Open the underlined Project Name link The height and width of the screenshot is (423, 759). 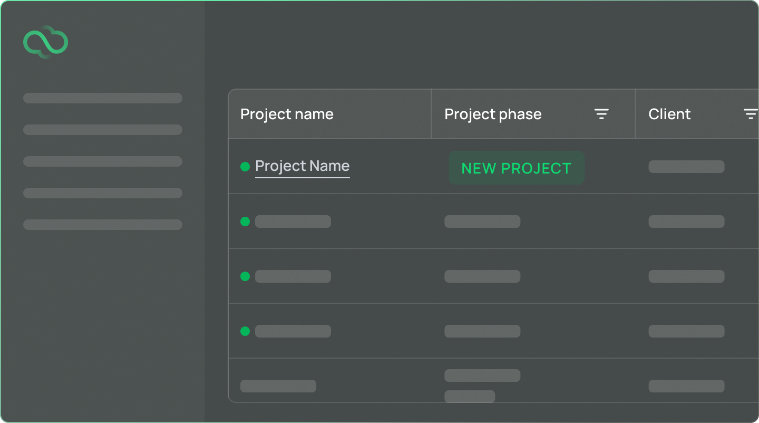click(302, 166)
